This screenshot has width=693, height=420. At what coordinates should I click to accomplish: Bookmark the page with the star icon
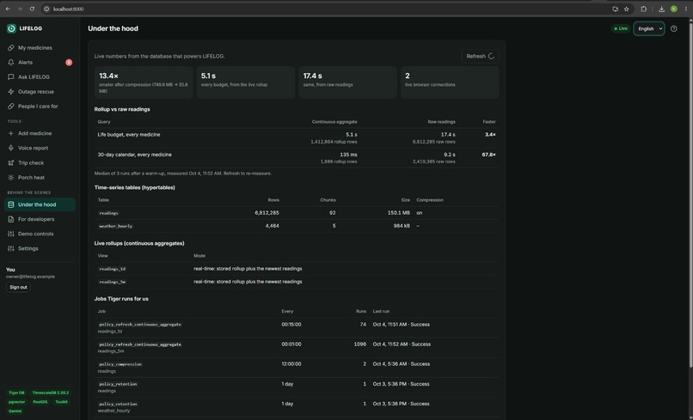pos(626,9)
